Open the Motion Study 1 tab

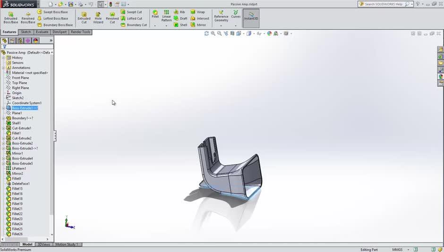[67, 244]
